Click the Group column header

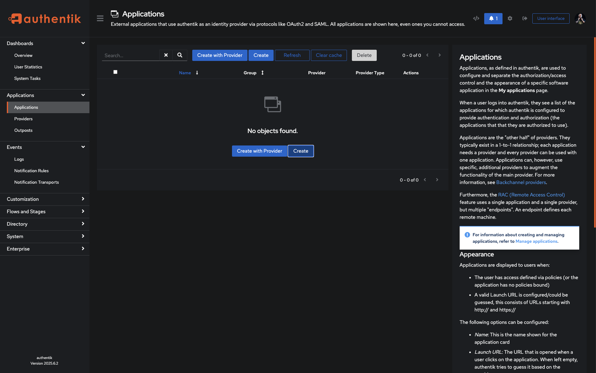[x=250, y=73]
